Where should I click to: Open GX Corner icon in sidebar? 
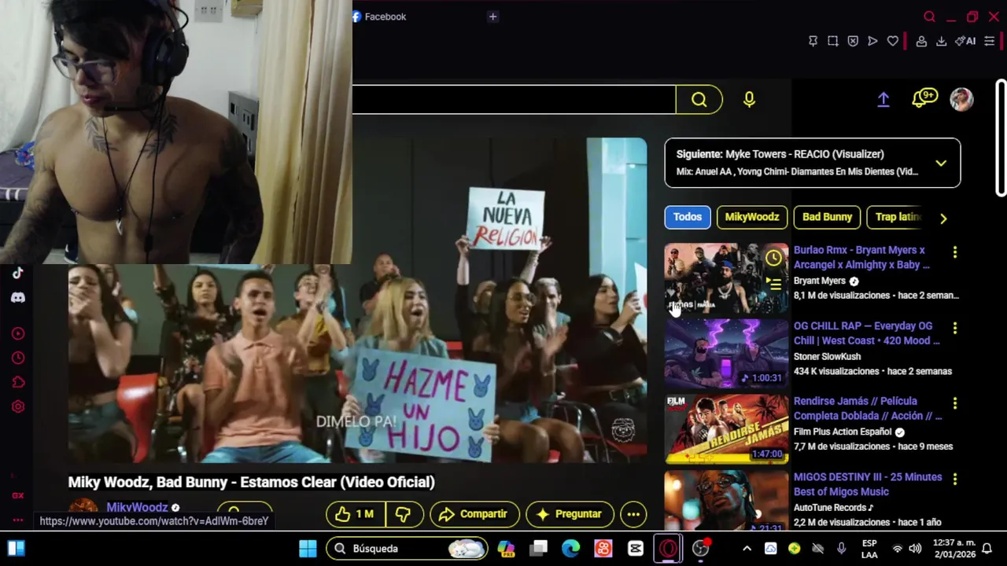[18, 495]
